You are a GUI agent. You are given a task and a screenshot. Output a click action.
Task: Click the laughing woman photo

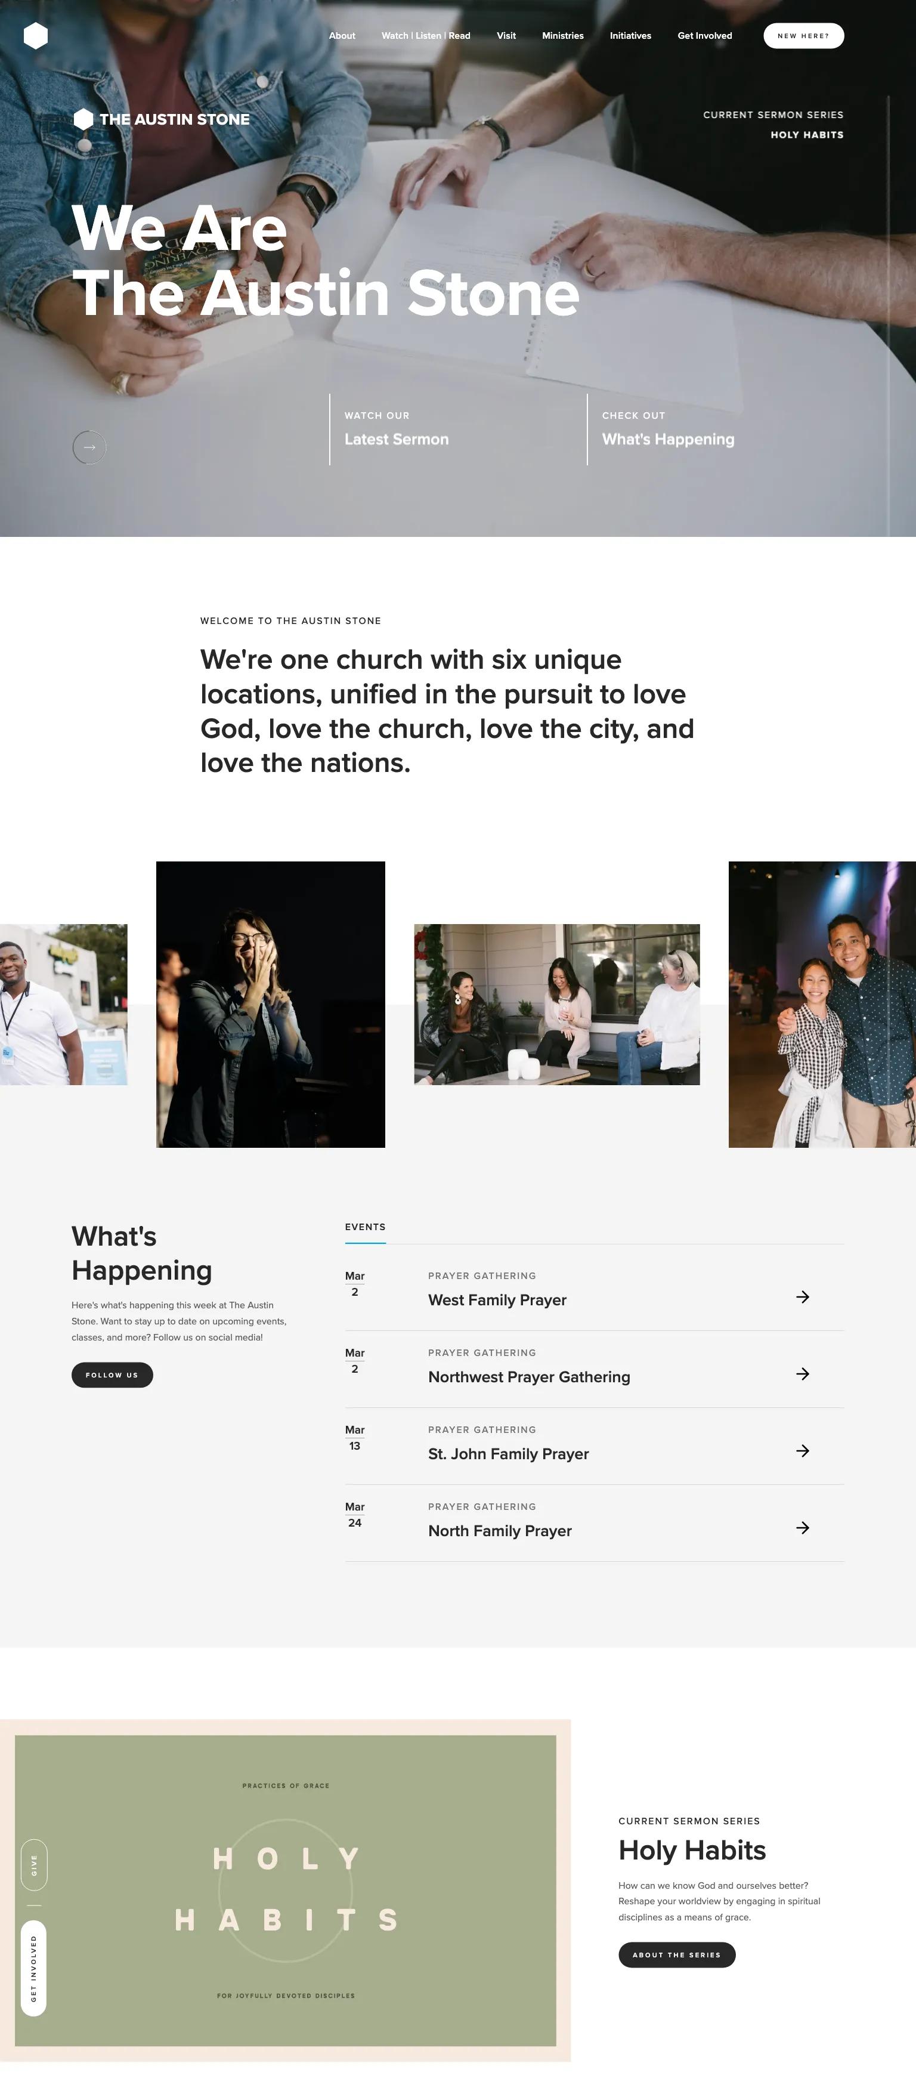point(271,1004)
